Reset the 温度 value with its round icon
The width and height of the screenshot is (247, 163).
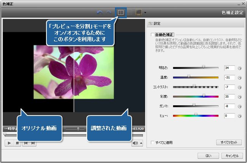240,78
